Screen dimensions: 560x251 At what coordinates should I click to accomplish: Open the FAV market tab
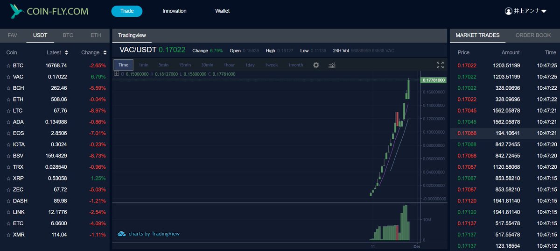13,36
